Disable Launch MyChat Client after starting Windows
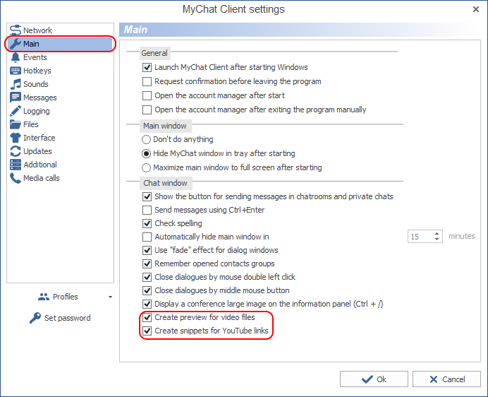 tap(147, 67)
